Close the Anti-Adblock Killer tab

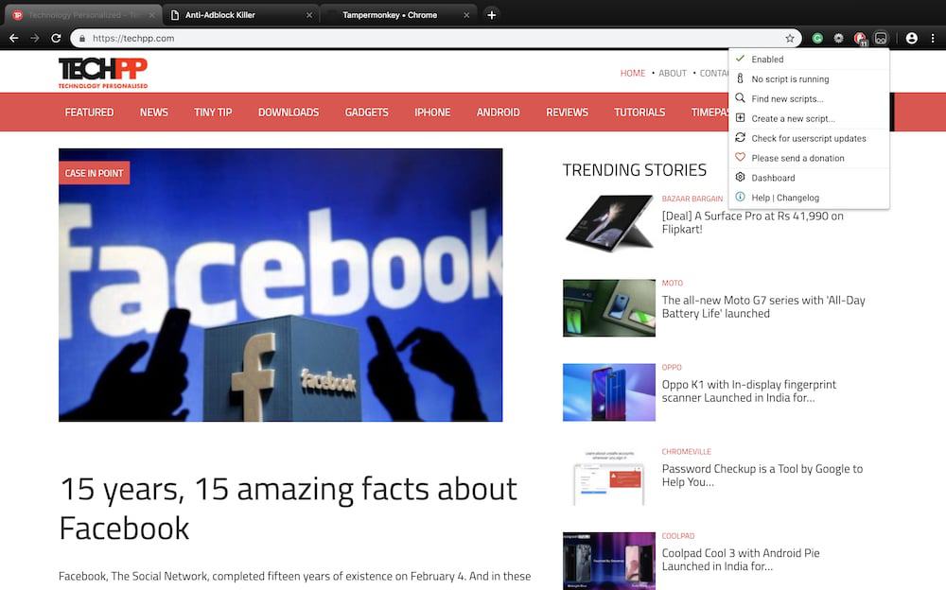(309, 15)
